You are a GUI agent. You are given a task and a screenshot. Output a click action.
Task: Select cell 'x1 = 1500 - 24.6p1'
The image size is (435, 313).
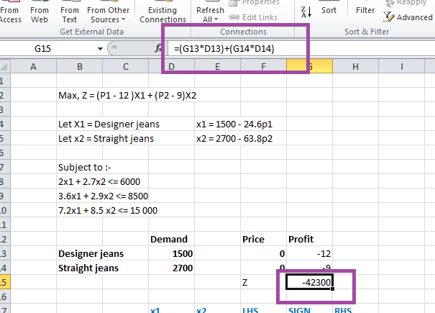(x=234, y=124)
